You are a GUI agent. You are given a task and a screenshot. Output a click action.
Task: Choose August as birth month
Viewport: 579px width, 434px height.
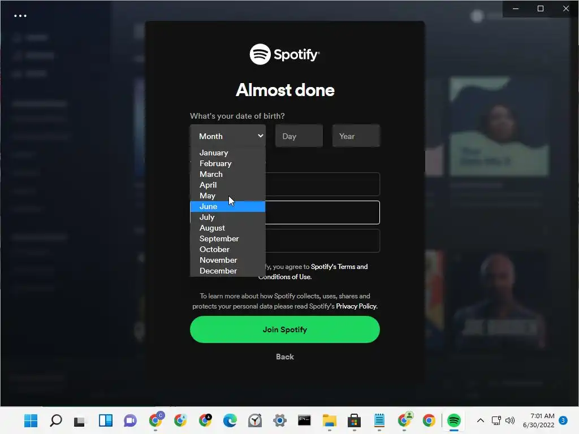tap(227, 228)
